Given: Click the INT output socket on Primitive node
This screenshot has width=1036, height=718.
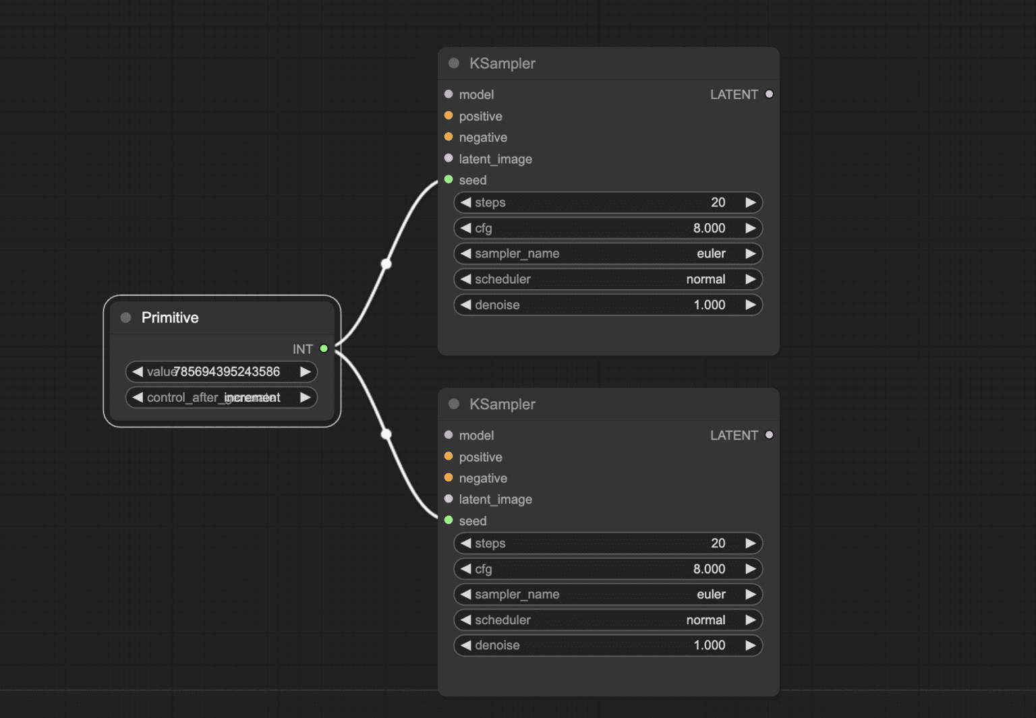Looking at the screenshot, I should [x=324, y=349].
